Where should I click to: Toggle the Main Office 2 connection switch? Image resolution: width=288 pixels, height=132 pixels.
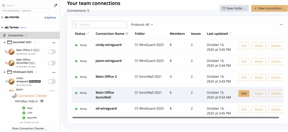coord(52,52)
